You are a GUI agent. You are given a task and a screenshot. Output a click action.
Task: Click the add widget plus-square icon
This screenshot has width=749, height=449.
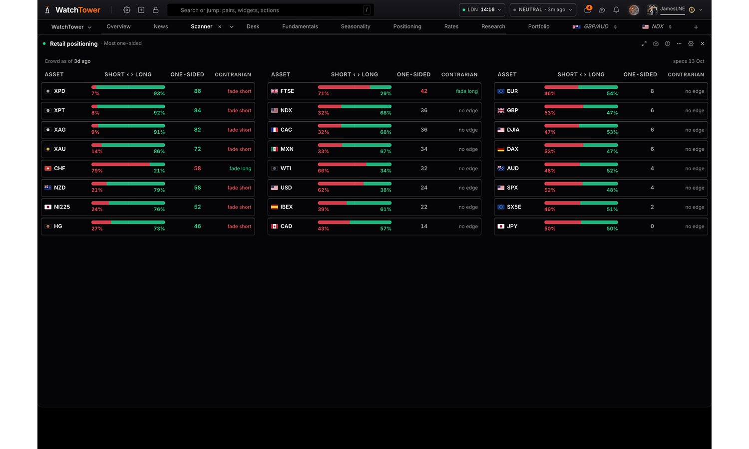141,10
